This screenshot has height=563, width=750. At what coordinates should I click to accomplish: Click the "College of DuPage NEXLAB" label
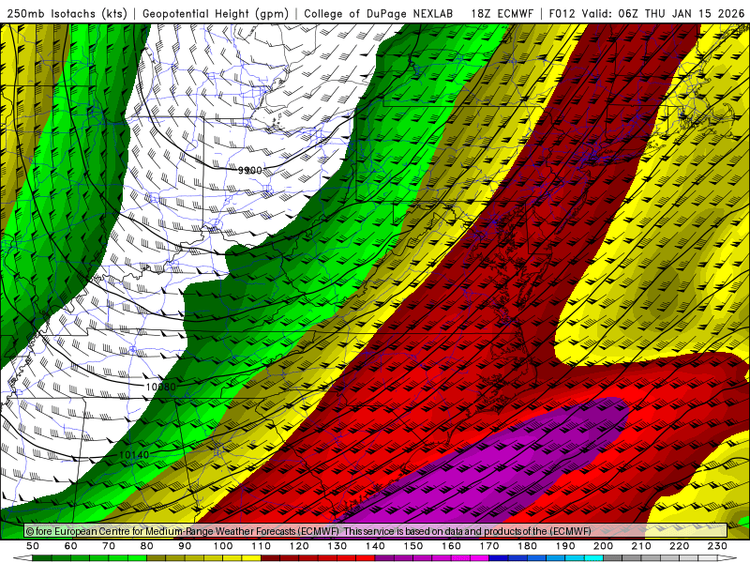point(379,14)
